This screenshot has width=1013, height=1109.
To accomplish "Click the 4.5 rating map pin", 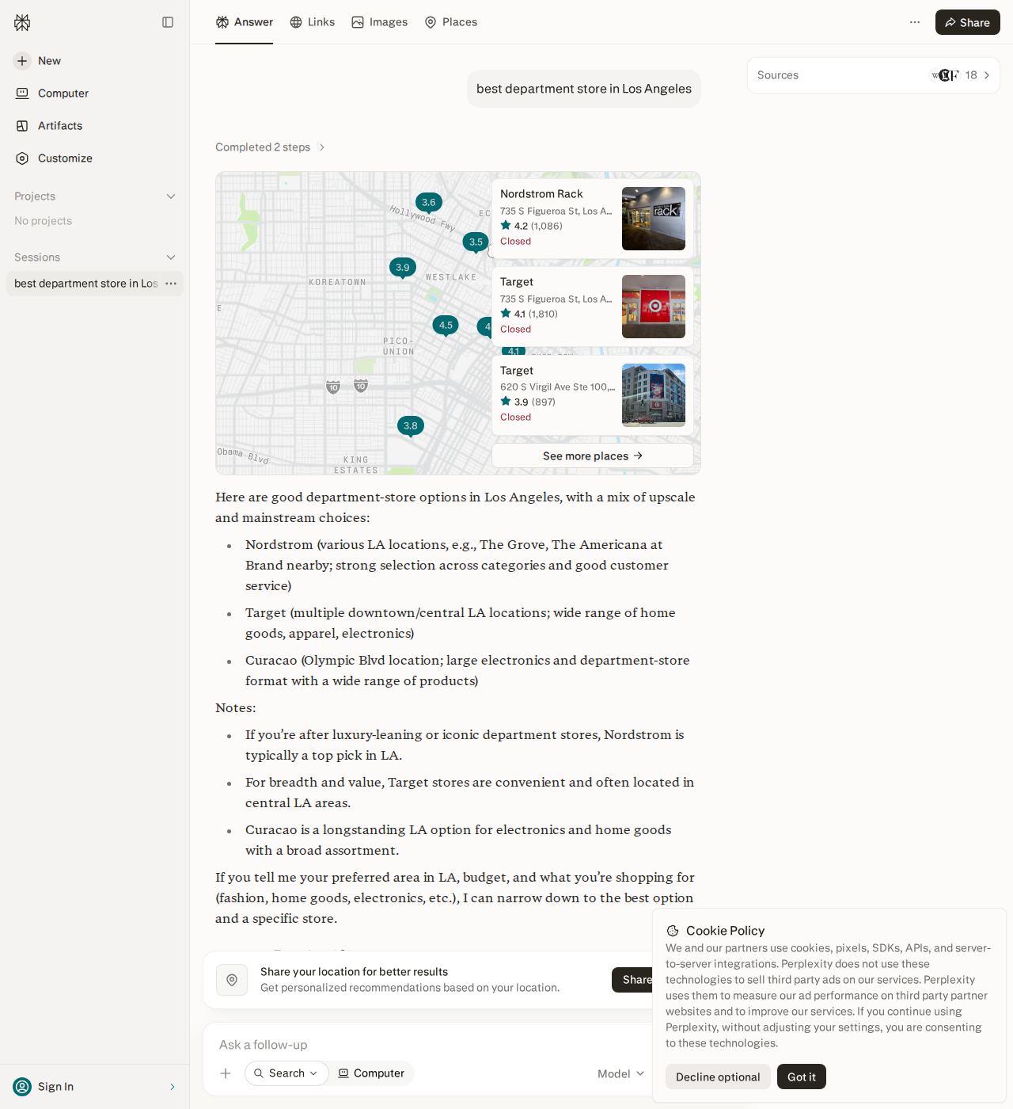I will 446,326.
